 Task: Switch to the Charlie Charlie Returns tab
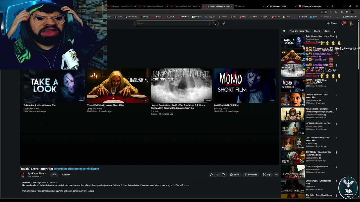point(153,6)
